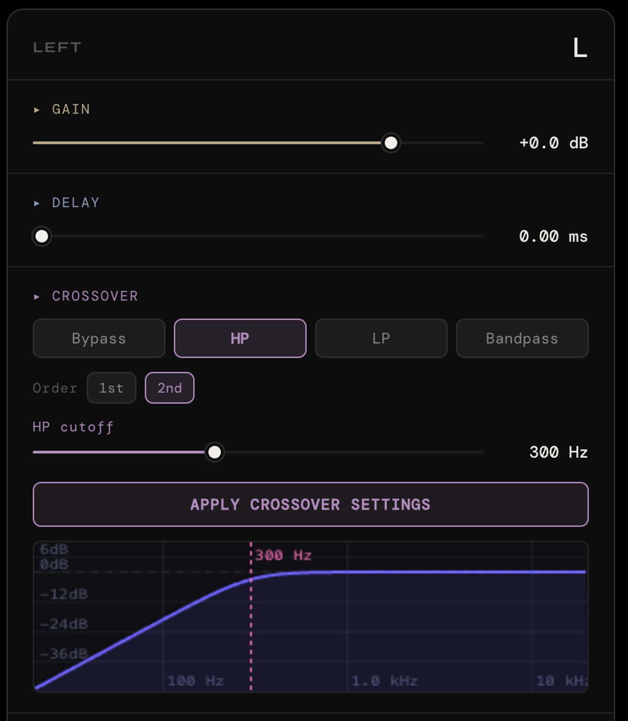The width and height of the screenshot is (628, 721).
Task: Click the 300 Hz cutoff value
Action: (x=558, y=452)
